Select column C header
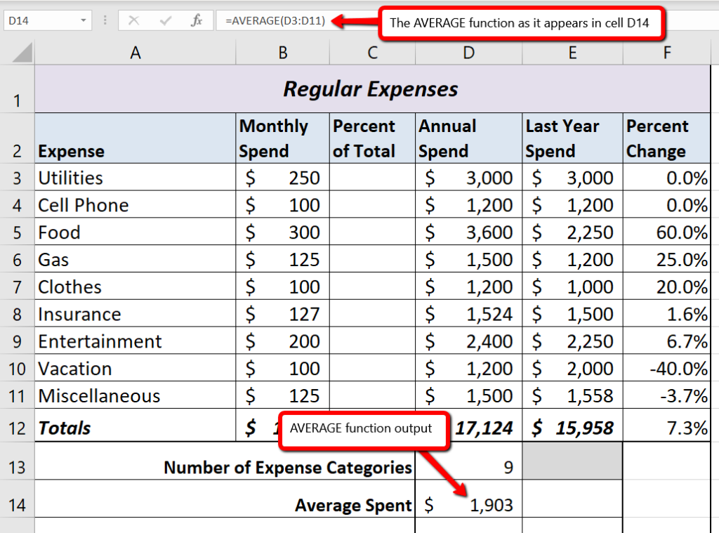Viewport: 719px width, 533px height. [372, 52]
